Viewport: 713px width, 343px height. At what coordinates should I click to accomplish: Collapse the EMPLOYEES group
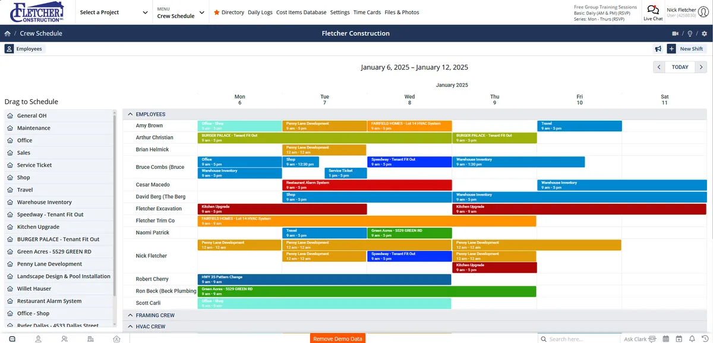tap(131, 114)
